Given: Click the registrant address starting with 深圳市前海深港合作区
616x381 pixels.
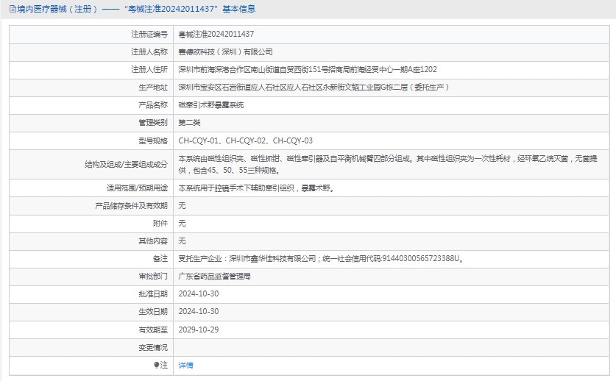Looking at the screenshot, I should pos(308,70).
